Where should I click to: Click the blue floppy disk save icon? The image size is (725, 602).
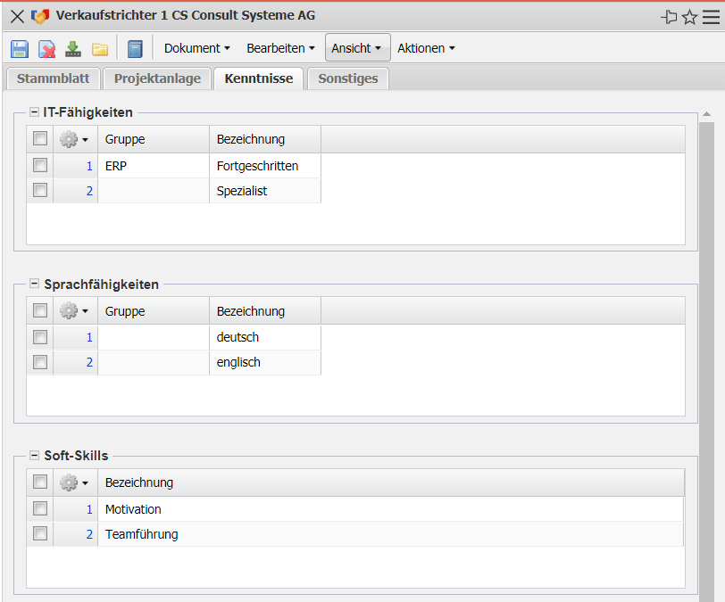(20, 49)
